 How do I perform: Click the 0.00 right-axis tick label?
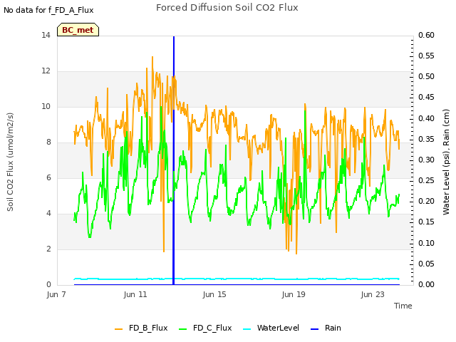click(x=426, y=284)
